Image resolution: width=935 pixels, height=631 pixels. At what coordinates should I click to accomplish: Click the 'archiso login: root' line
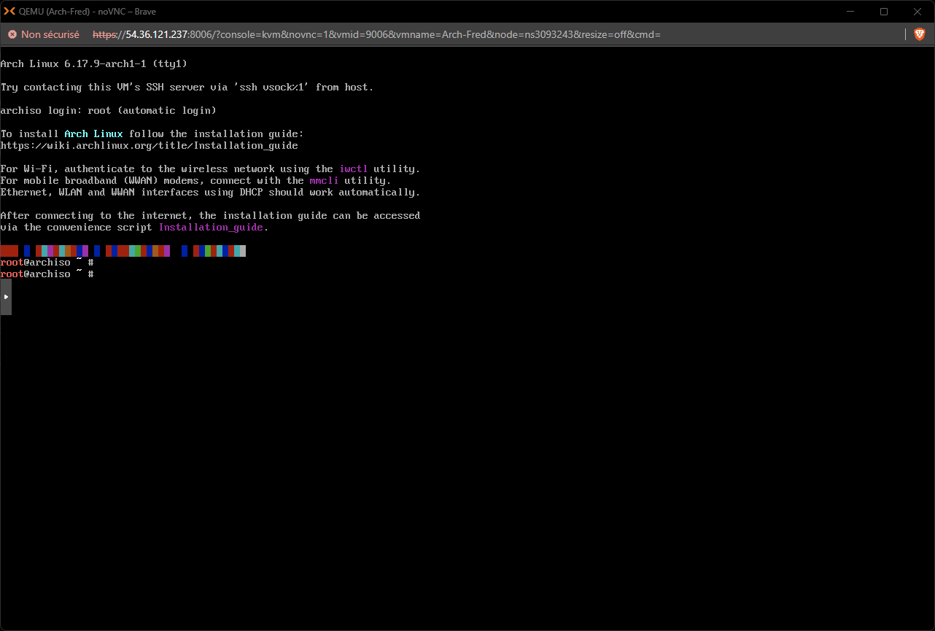tap(108, 111)
